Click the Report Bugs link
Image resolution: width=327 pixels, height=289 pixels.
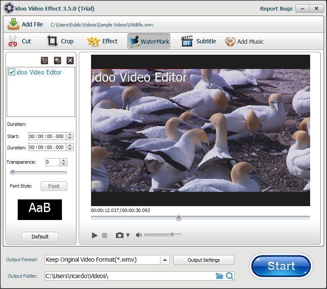(276, 8)
